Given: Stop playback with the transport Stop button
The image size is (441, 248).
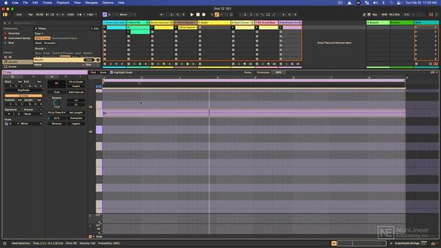Looking at the screenshot, I should click(198, 14).
